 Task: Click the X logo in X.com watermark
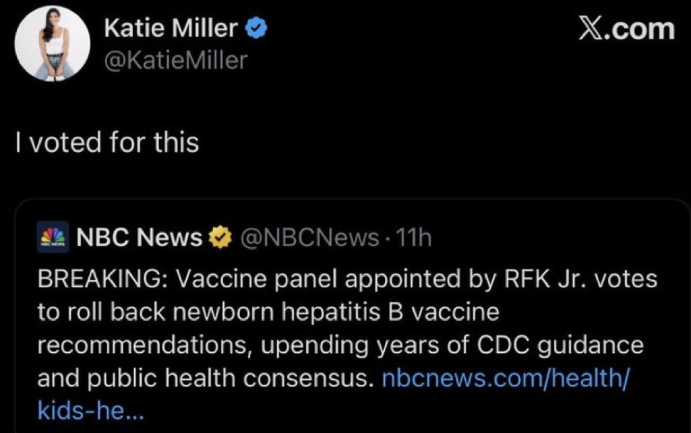tap(591, 30)
